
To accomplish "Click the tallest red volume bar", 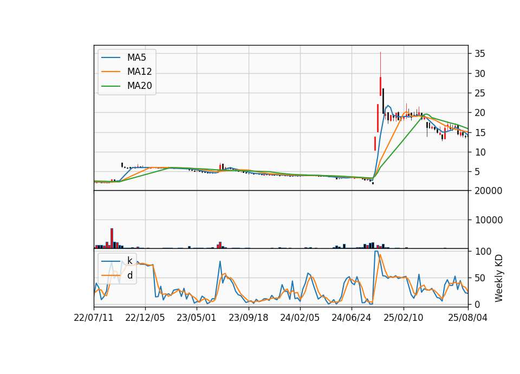I will [x=112, y=238].
